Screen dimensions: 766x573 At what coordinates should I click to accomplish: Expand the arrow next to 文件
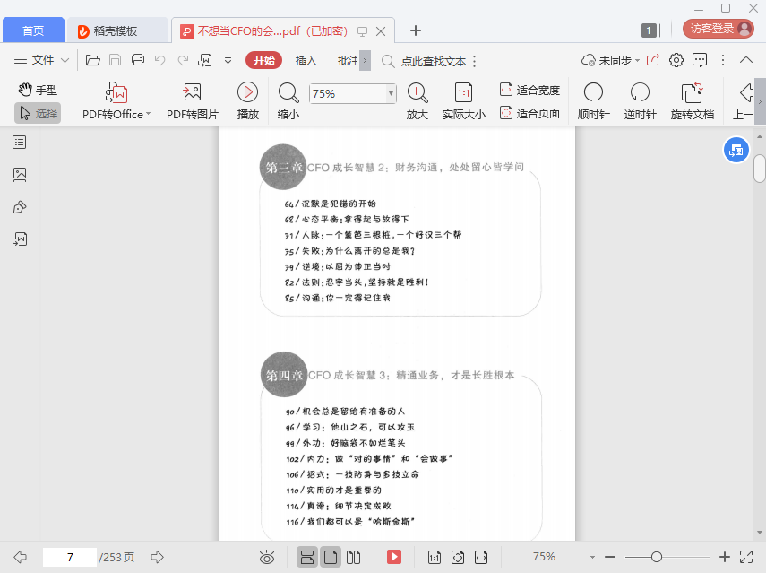click(x=65, y=61)
